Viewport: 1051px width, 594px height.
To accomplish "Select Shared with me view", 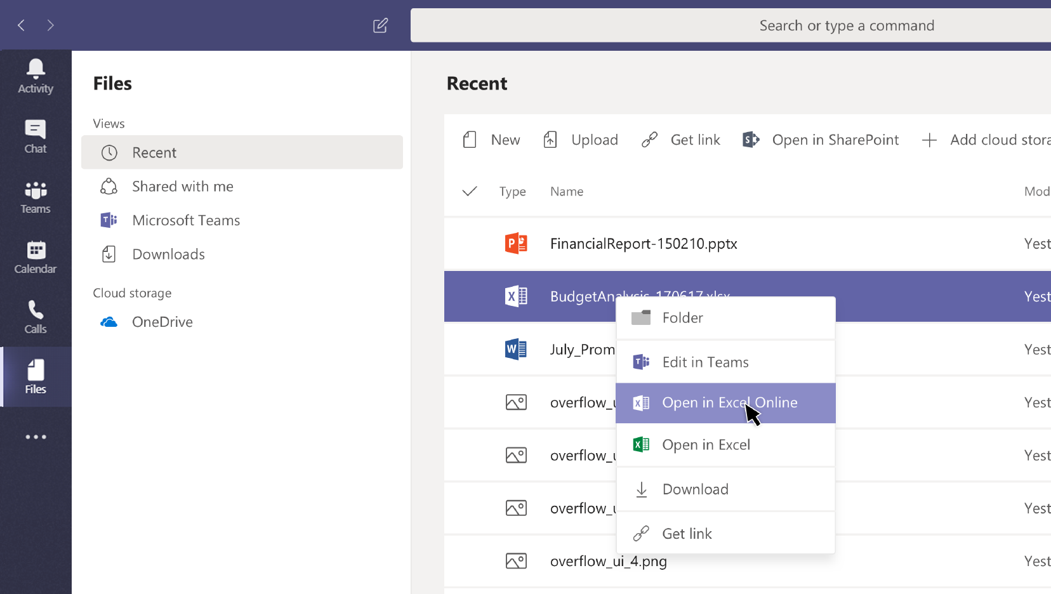I will pyautogui.click(x=182, y=187).
